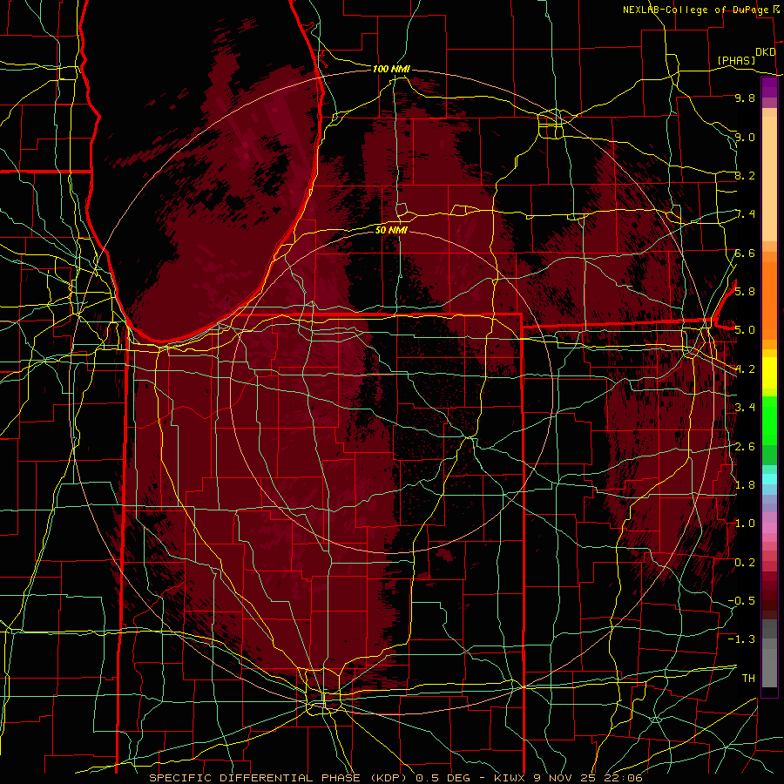The image size is (784, 784).
Task: Click the 9.8 value on the color scale
Action: pos(745,98)
